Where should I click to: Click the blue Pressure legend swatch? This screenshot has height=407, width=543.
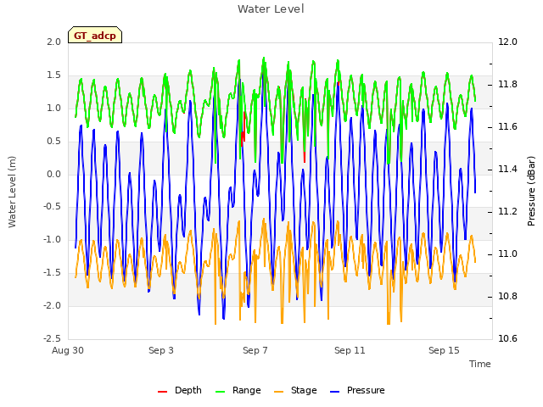335,392
